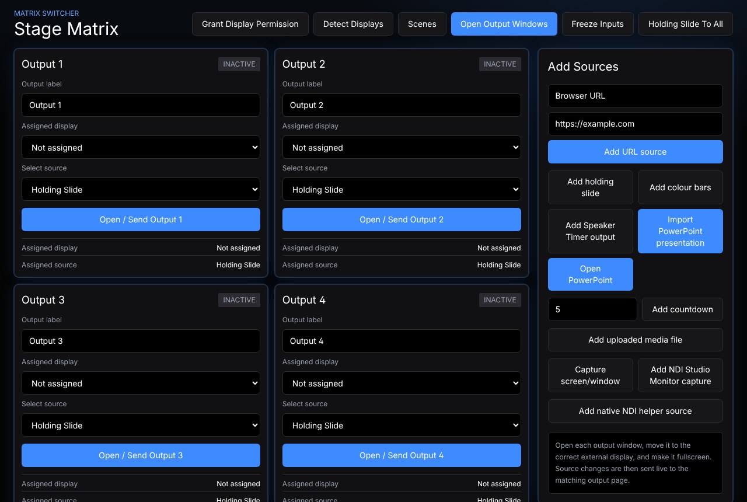Open Output 4 assigned display dropdown
This screenshot has width=747, height=502.
tap(402, 384)
